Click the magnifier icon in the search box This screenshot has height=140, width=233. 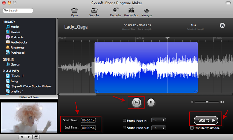5,10
